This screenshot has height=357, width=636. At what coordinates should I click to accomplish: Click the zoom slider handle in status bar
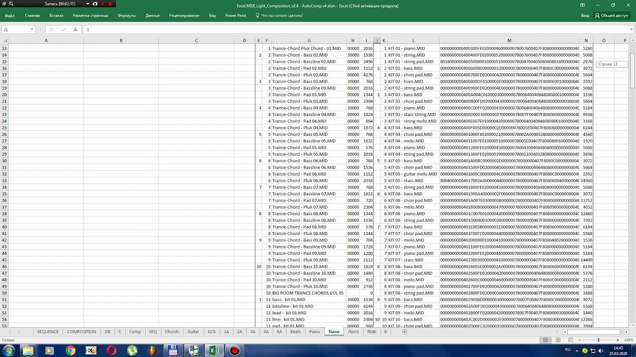[598, 340]
